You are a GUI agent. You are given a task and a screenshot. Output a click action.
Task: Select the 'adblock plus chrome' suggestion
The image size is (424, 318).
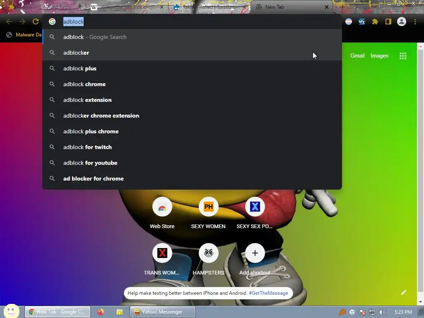192,131
